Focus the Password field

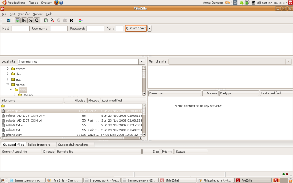click(x=95, y=29)
